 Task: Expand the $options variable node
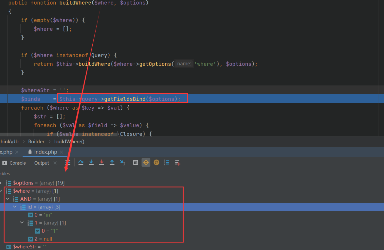click(1, 183)
